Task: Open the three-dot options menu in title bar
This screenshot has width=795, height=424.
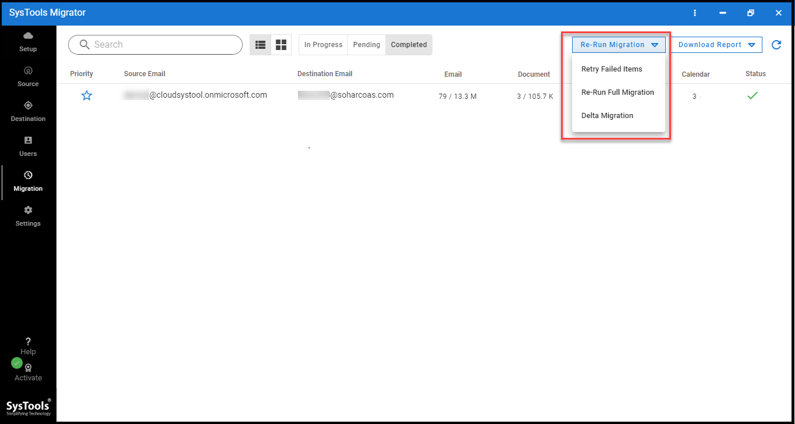Action: [694, 13]
